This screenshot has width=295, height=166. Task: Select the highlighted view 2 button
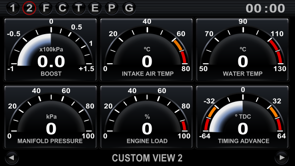[x=29, y=8]
